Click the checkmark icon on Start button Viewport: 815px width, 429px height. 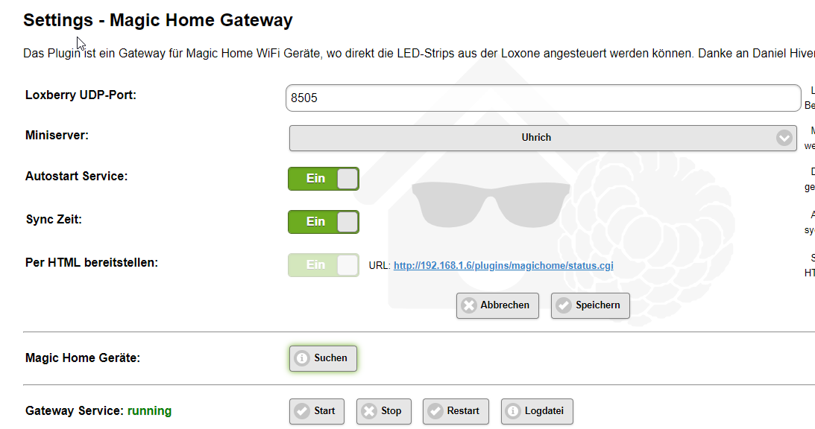(302, 411)
